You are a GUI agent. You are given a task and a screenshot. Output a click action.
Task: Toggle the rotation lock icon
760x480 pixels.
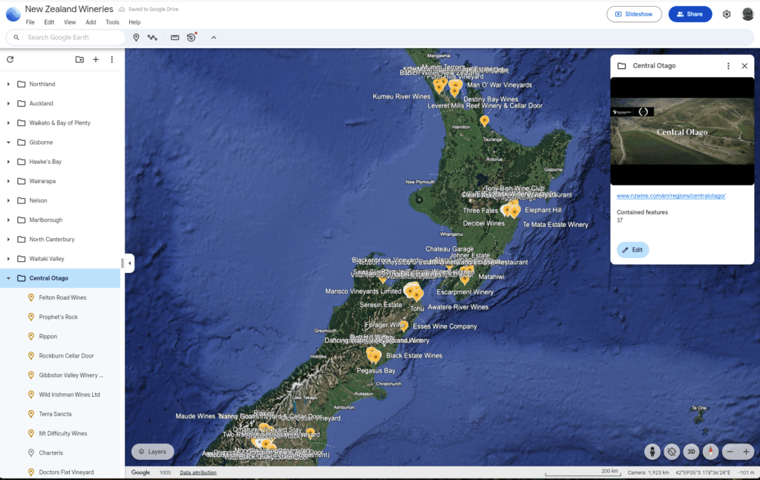(x=672, y=452)
